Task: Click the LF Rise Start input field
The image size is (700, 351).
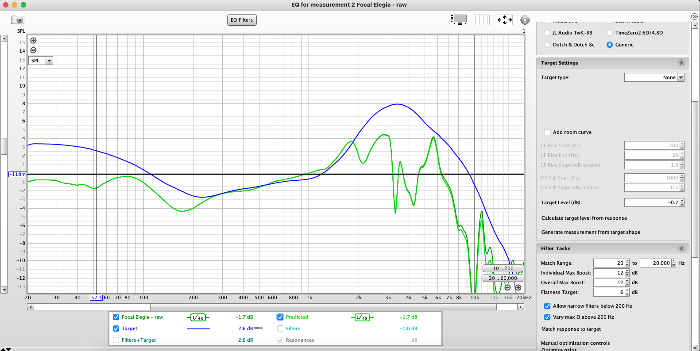Action: [x=652, y=145]
